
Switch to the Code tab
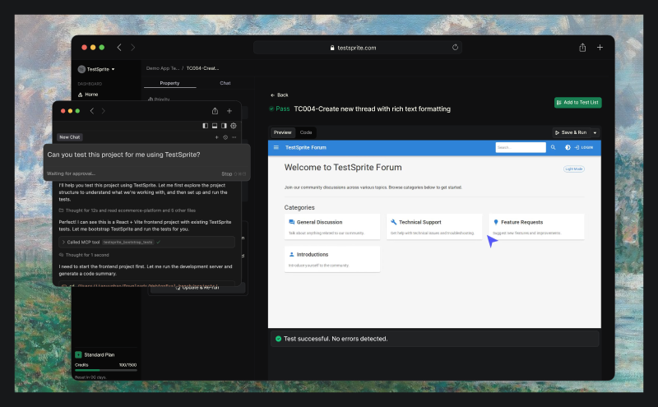[x=305, y=132]
